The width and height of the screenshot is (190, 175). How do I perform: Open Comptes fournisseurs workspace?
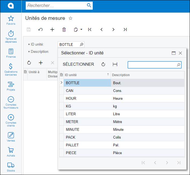pos(11,103)
